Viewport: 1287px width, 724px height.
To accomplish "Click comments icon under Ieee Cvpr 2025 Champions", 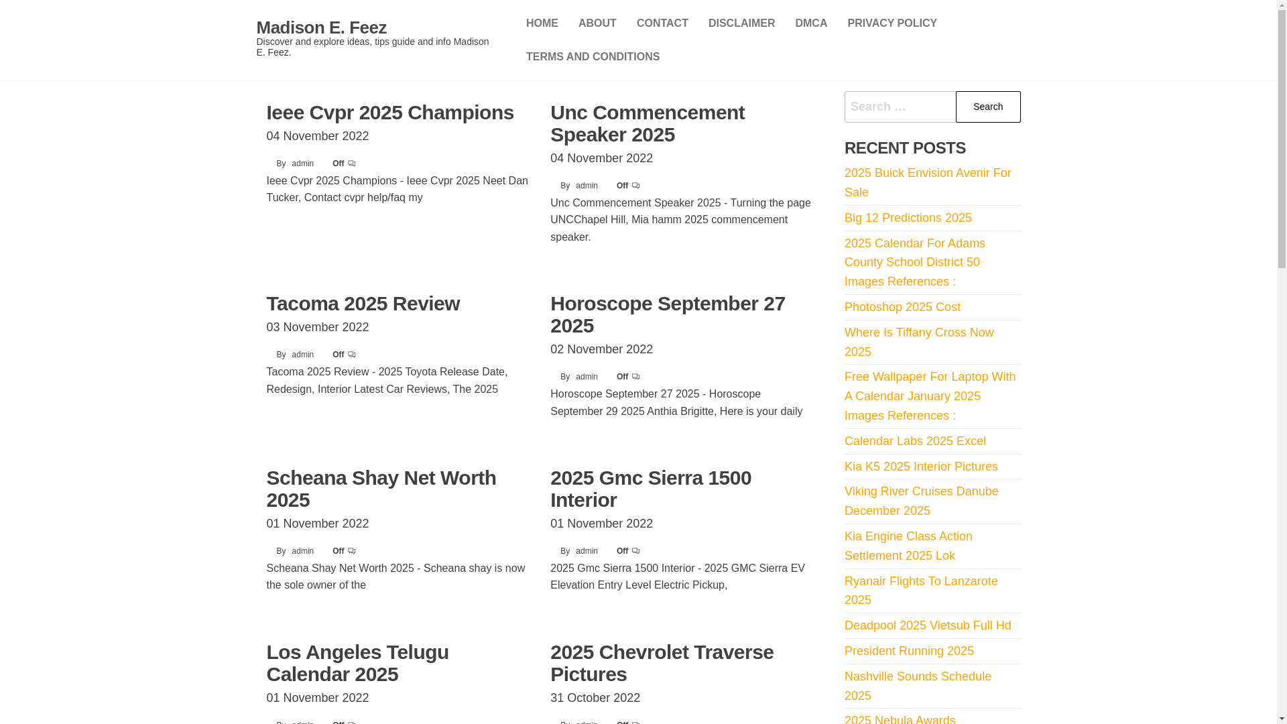I will tap(352, 164).
